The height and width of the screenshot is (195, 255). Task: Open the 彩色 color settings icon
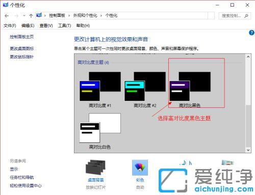pyautogui.click(x=140, y=168)
